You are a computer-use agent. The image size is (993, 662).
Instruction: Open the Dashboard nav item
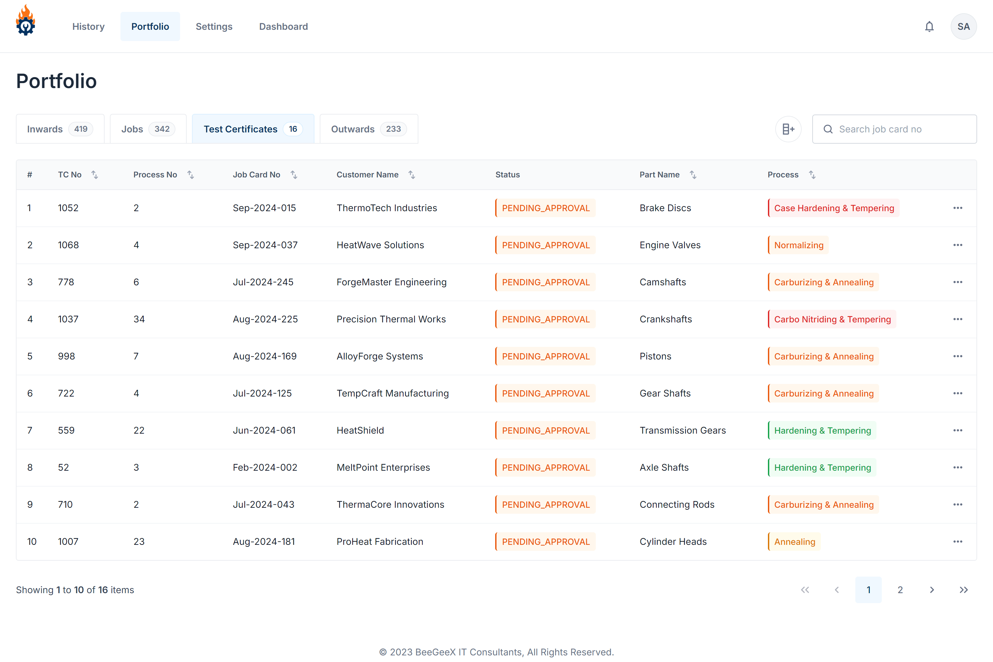(283, 26)
